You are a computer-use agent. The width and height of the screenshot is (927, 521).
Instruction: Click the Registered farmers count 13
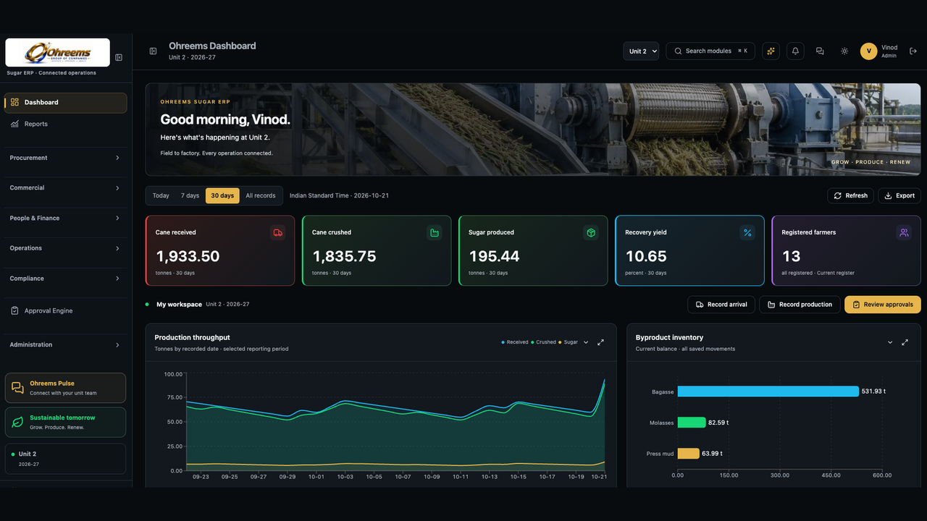tap(791, 256)
